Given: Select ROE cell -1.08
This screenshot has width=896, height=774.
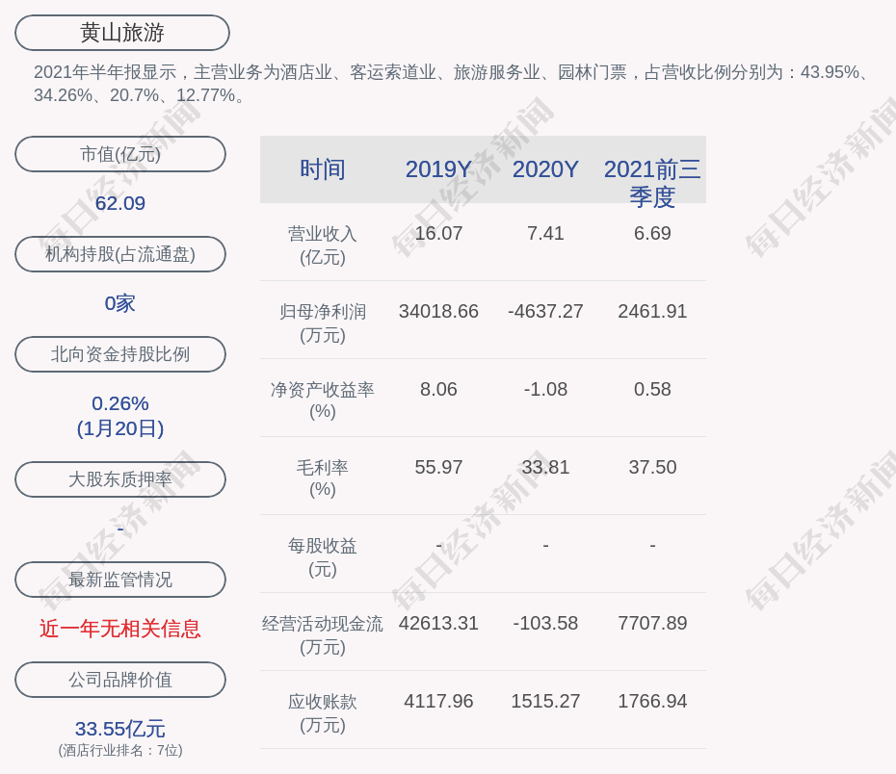Looking at the screenshot, I should 545,389.
